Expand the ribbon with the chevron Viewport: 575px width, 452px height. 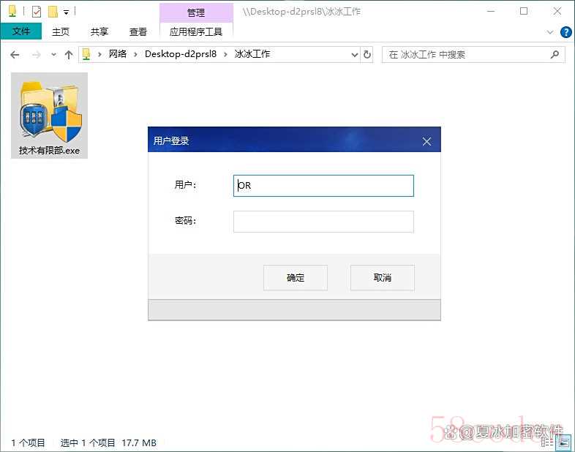[x=551, y=32]
